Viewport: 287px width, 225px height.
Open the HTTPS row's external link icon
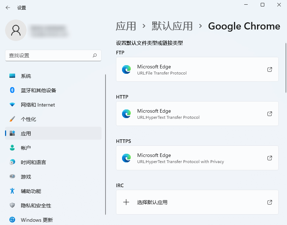[x=270, y=158]
